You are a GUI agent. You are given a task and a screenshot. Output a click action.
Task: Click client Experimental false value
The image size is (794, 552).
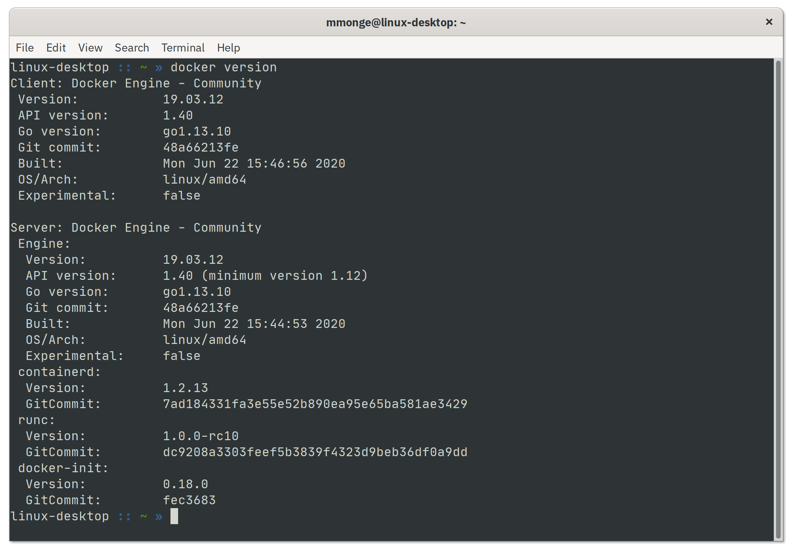point(182,196)
